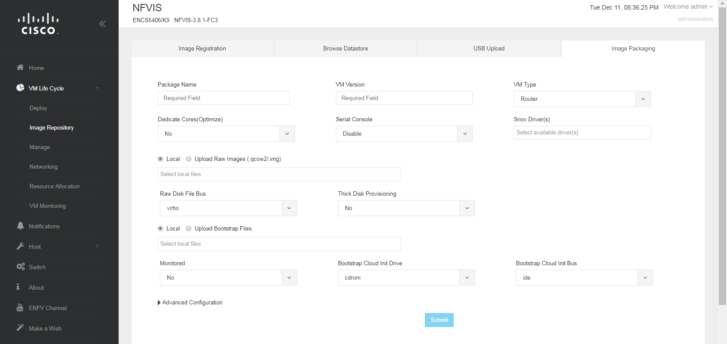Click the Home icon in sidebar

(x=20, y=67)
